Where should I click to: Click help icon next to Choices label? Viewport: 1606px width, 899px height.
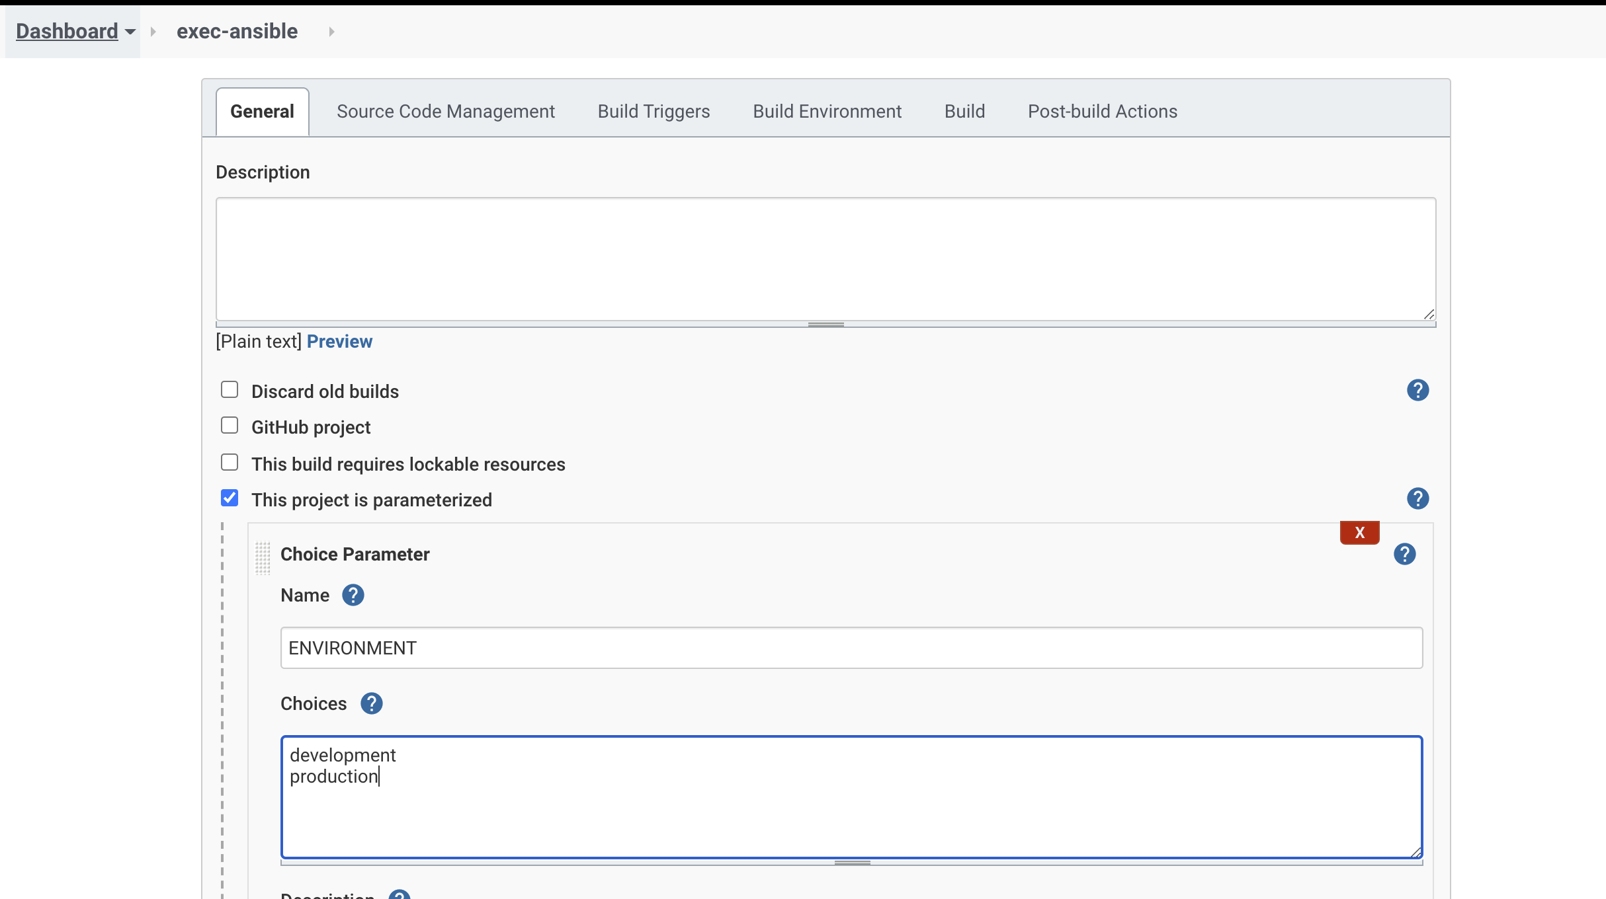coord(371,703)
